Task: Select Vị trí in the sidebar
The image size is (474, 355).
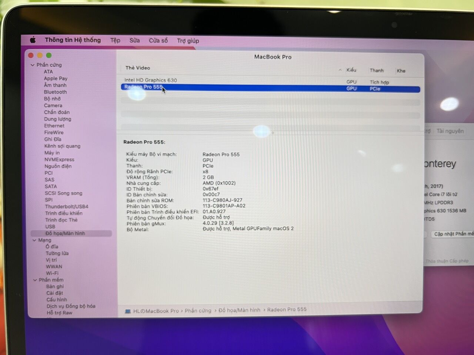Action: click(x=51, y=260)
